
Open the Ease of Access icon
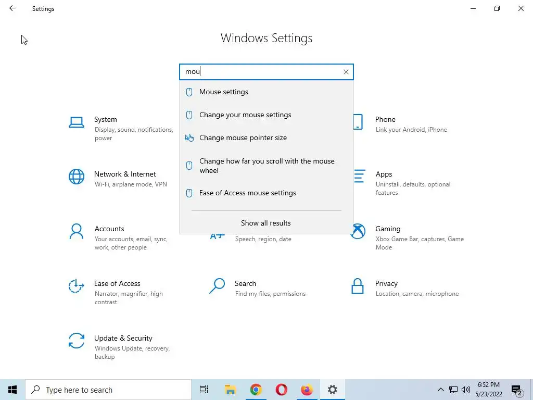point(76,286)
